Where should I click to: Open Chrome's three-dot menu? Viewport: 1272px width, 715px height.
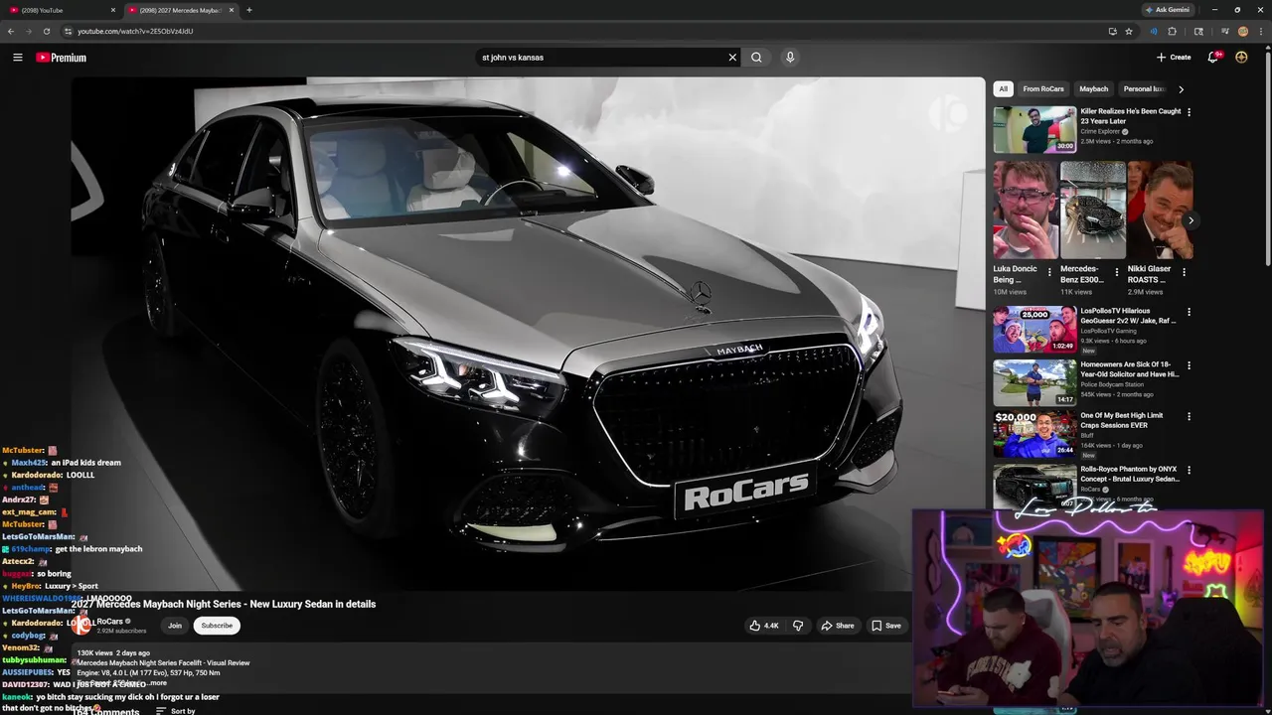(x=1260, y=31)
